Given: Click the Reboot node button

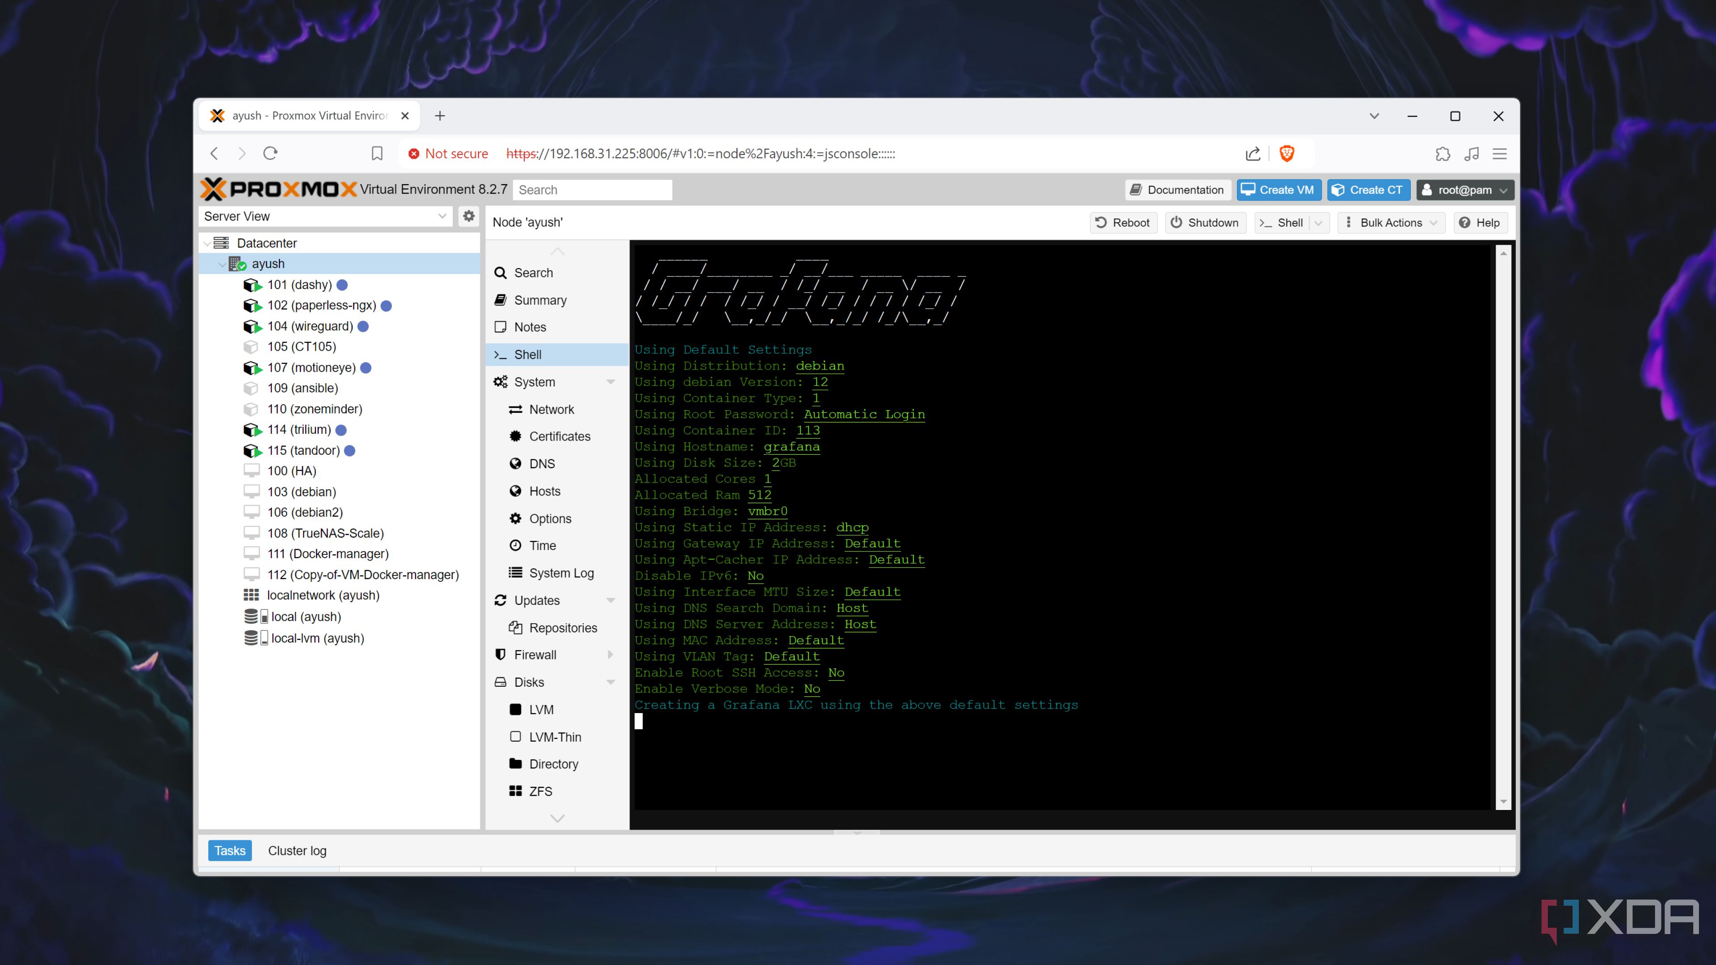Looking at the screenshot, I should click(x=1123, y=222).
